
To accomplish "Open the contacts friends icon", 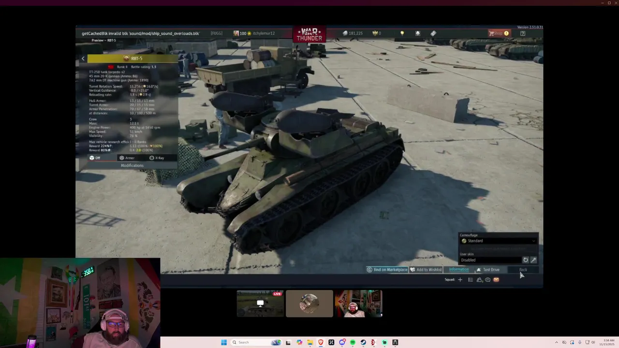I will [x=479, y=279].
